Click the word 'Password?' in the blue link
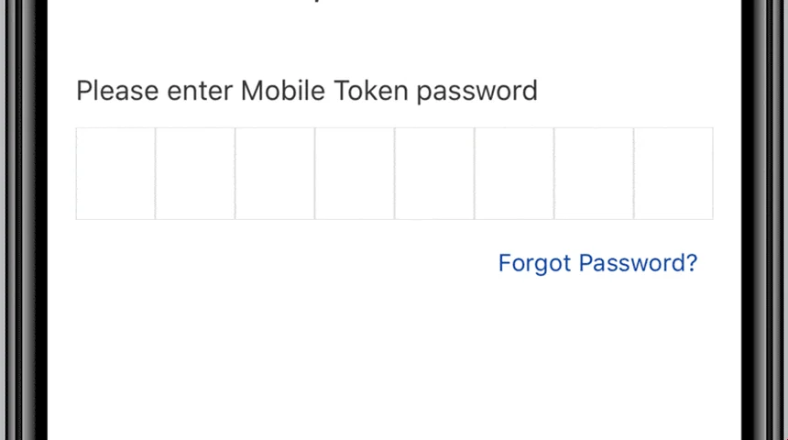This screenshot has width=788, height=440. pos(639,263)
